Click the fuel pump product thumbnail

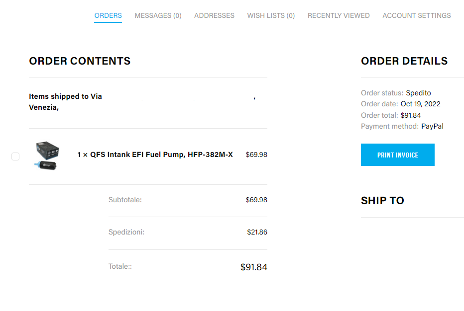coord(47,155)
